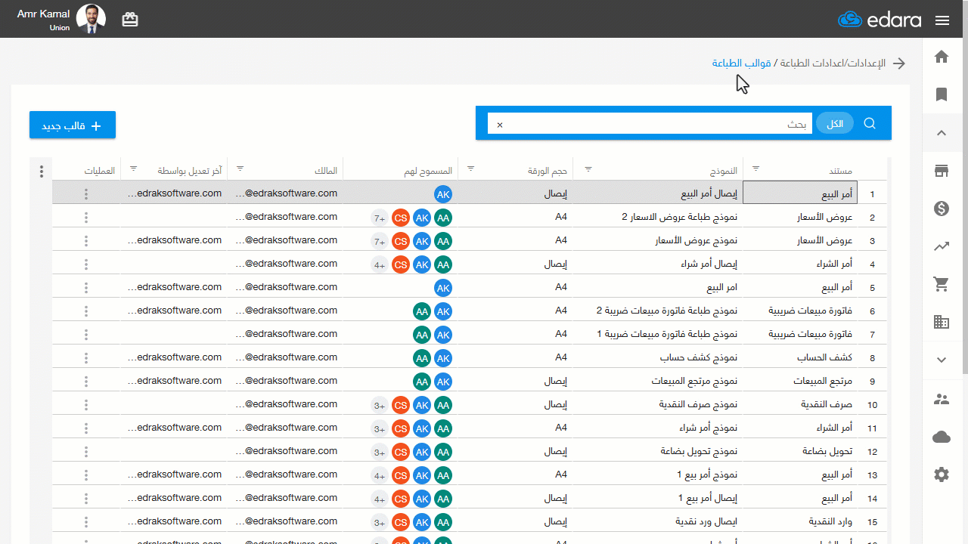This screenshot has width=968, height=544.
Task: Expand the sidebar section with the down chevron
Action: point(942,360)
